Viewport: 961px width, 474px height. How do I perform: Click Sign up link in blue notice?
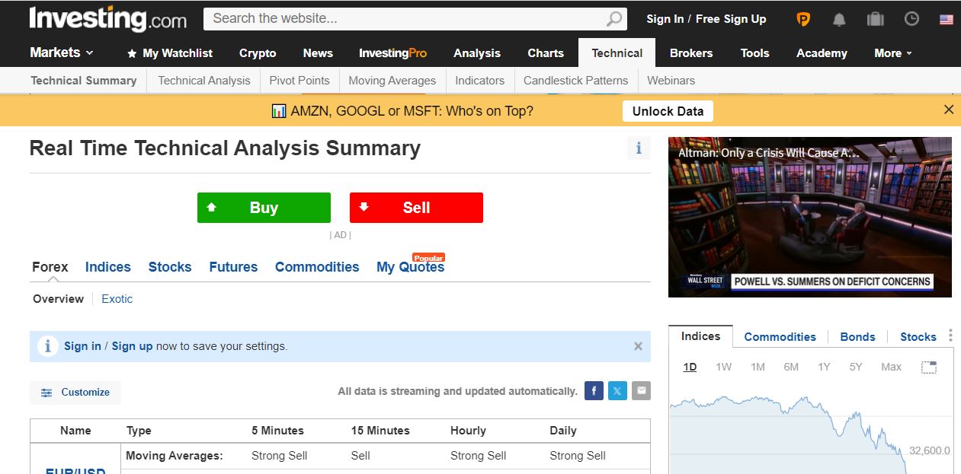(x=133, y=346)
